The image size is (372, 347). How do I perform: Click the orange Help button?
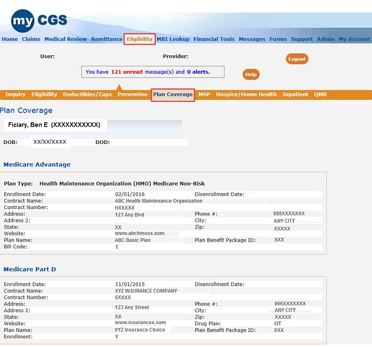pos(250,74)
